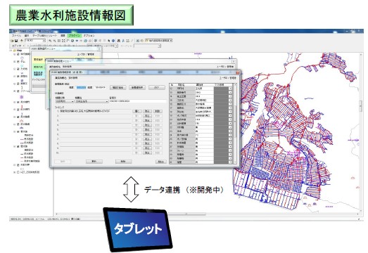Select the arrow pointer tool
Screen dimensions: 368x253
[x=108, y=41]
